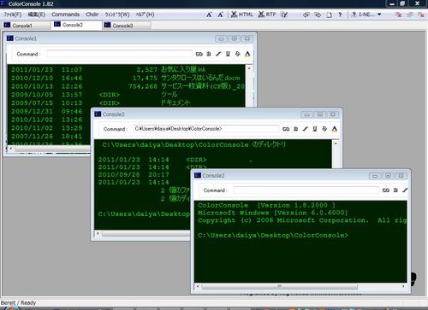Export console output as RTF
Viewport: 428px width, 310px height.
(267, 15)
